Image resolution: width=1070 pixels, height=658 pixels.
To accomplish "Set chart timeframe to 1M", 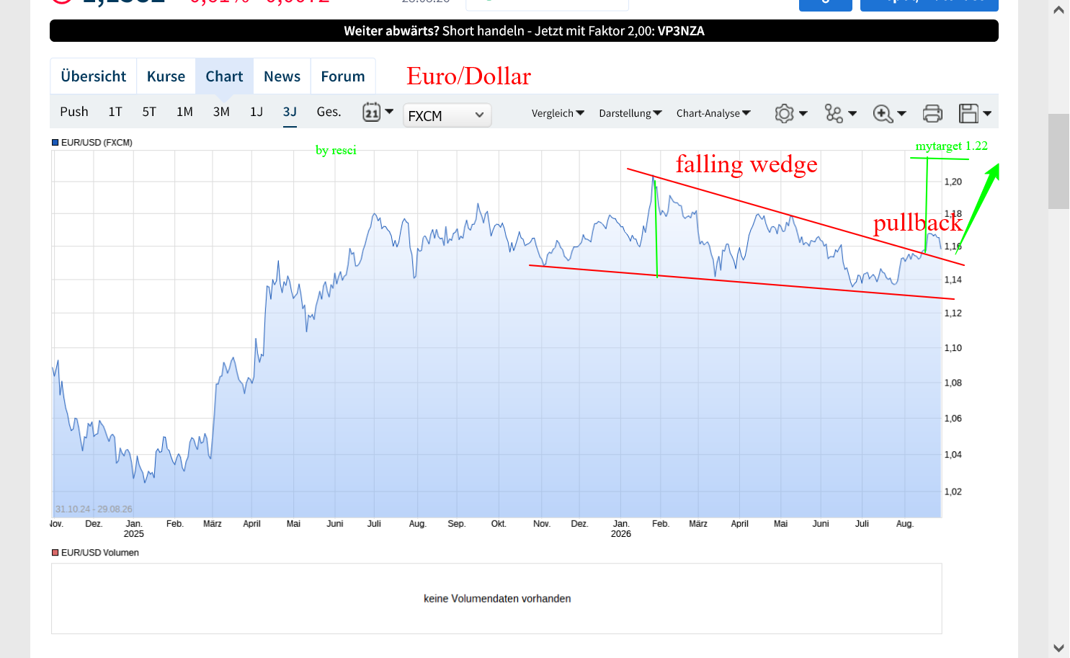I will (184, 112).
